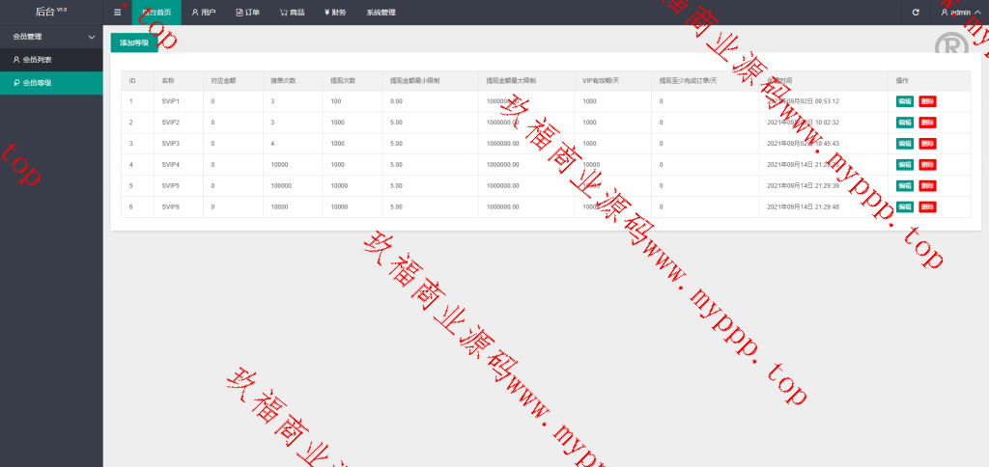Image resolution: width=989 pixels, height=467 pixels.
Task: Go to the 后台首页 tab
Action: point(156,13)
